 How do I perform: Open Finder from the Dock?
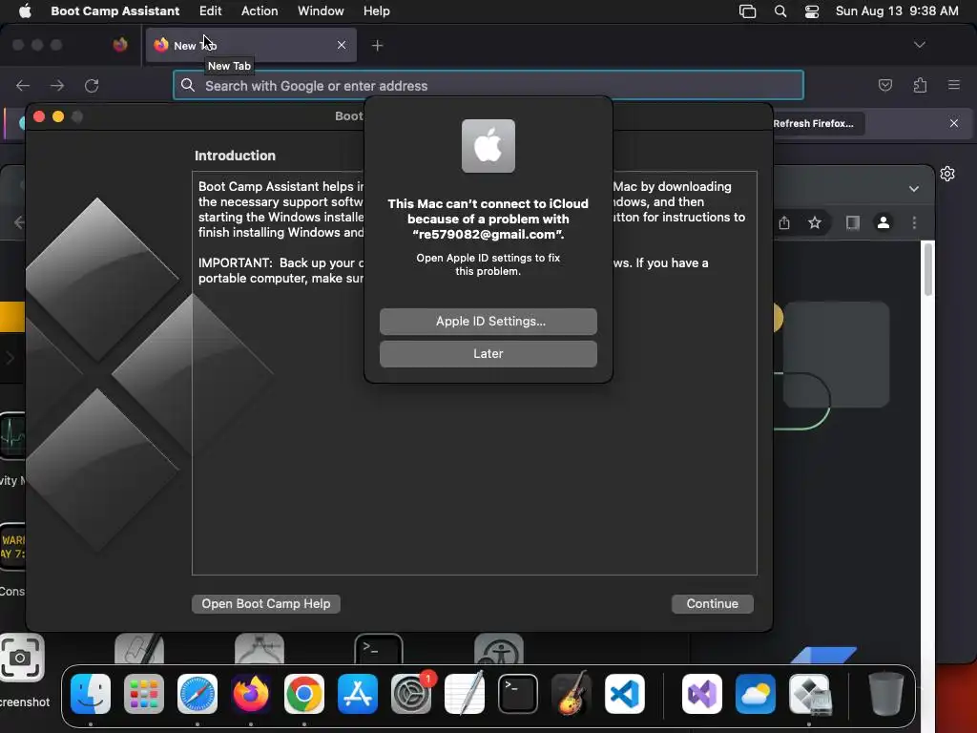point(91,694)
